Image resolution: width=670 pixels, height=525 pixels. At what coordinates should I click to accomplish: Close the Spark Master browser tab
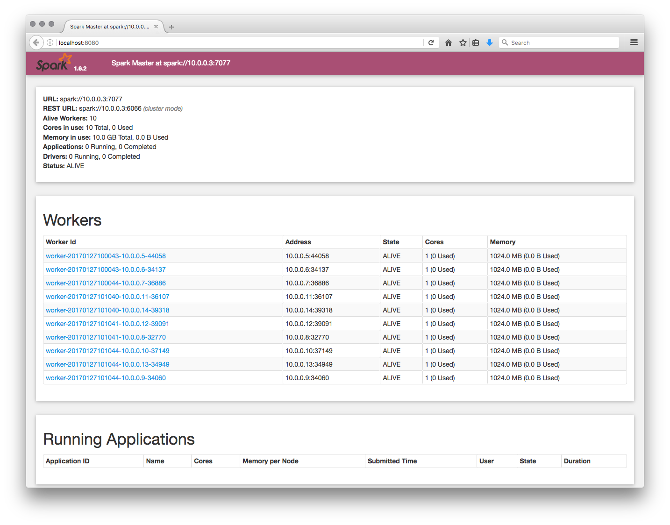pos(156,27)
